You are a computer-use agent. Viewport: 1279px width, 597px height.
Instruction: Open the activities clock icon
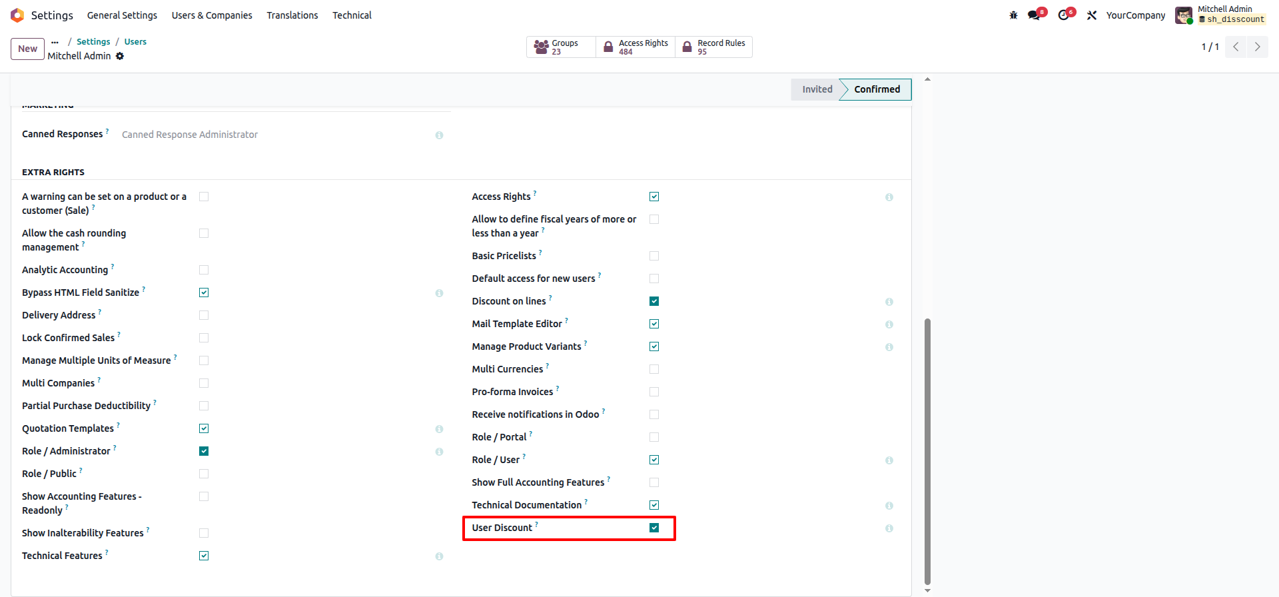(1064, 15)
